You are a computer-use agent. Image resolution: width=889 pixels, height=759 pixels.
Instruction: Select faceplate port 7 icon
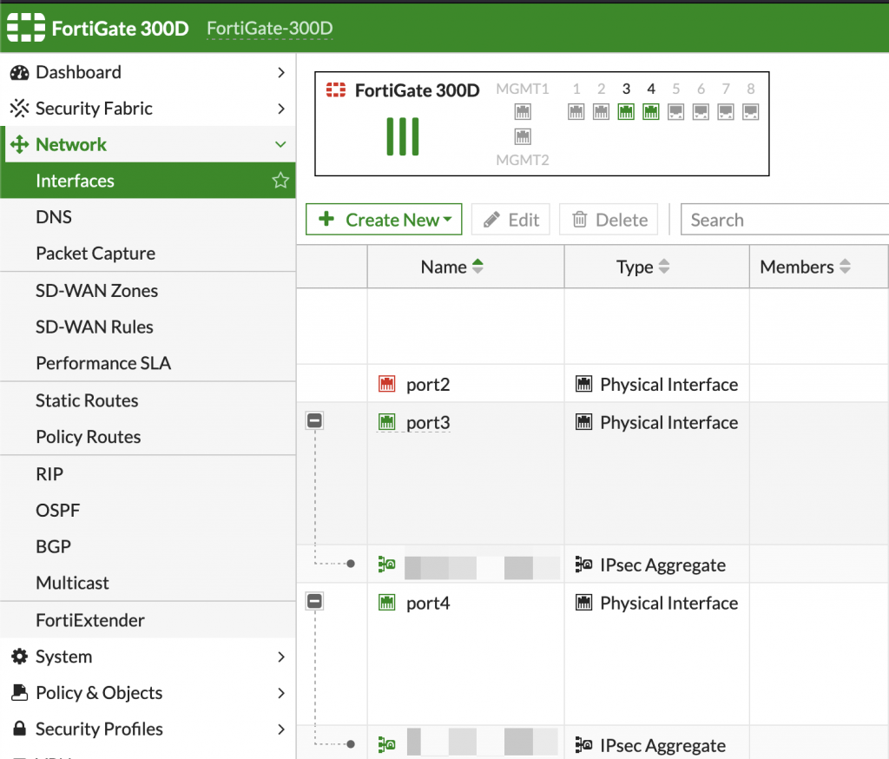(x=726, y=112)
